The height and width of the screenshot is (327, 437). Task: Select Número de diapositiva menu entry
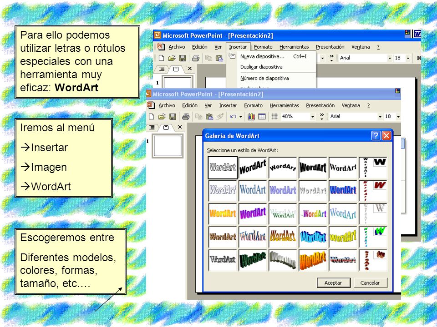(x=271, y=78)
